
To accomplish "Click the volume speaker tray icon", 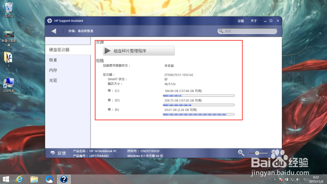I will [x=298, y=180].
